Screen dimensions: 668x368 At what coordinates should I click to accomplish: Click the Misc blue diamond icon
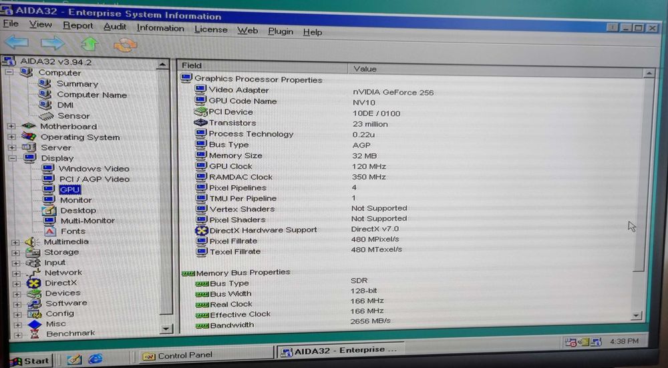point(34,324)
